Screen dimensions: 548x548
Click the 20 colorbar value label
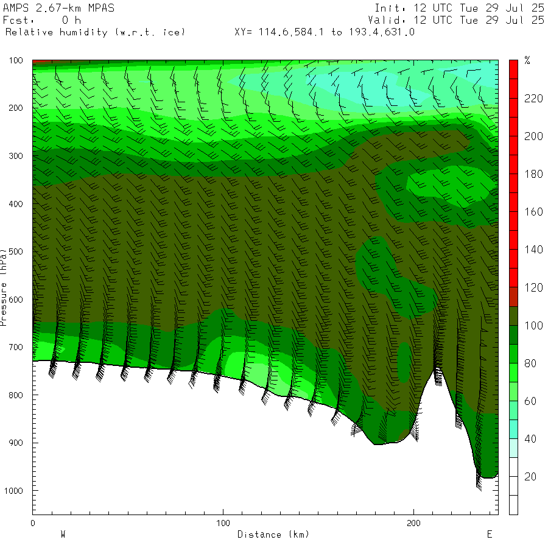pos(530,477)
